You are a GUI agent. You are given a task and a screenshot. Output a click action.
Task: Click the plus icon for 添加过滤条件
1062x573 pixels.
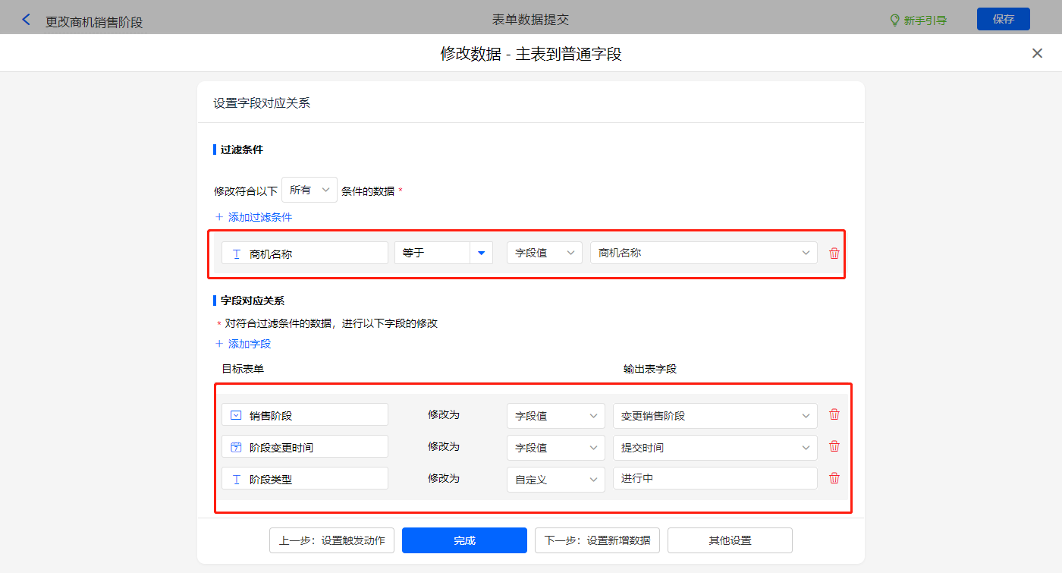point(220,217)
